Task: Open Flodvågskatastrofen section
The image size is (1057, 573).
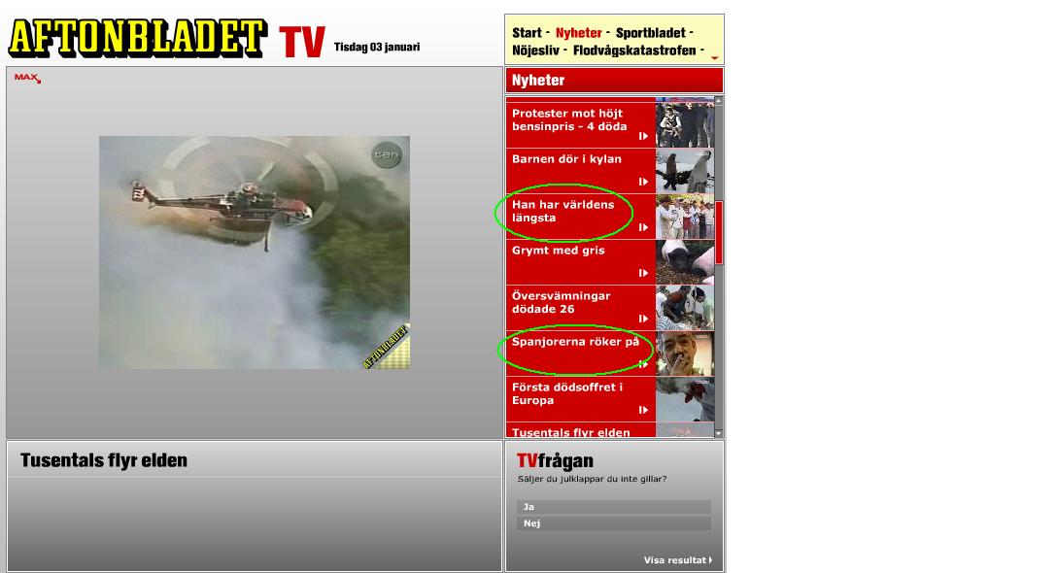Action: [634, 51]
